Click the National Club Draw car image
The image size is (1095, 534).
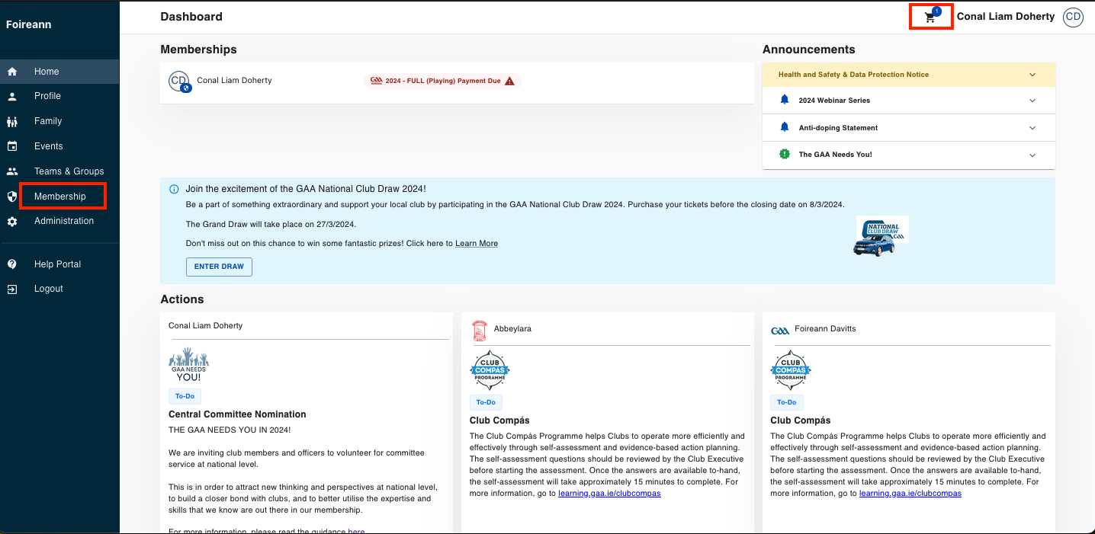(882, 236)
